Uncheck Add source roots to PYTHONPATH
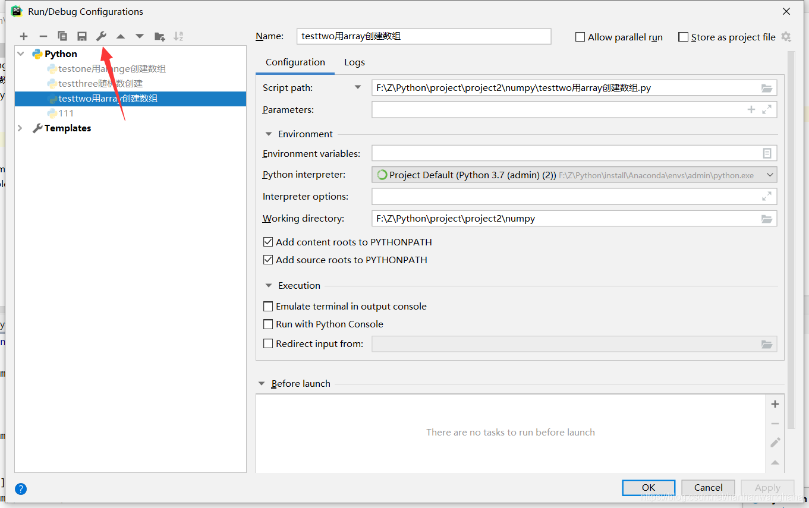This screenshot has height=508, width=809. (268, 260)
